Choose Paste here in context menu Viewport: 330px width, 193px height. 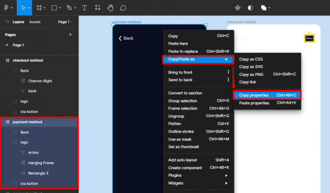point(199,43)
